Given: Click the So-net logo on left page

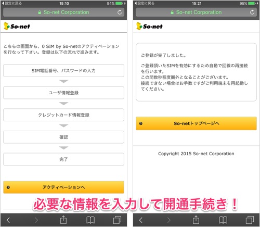Looking at the screenshot, I should tap(17, 26).
